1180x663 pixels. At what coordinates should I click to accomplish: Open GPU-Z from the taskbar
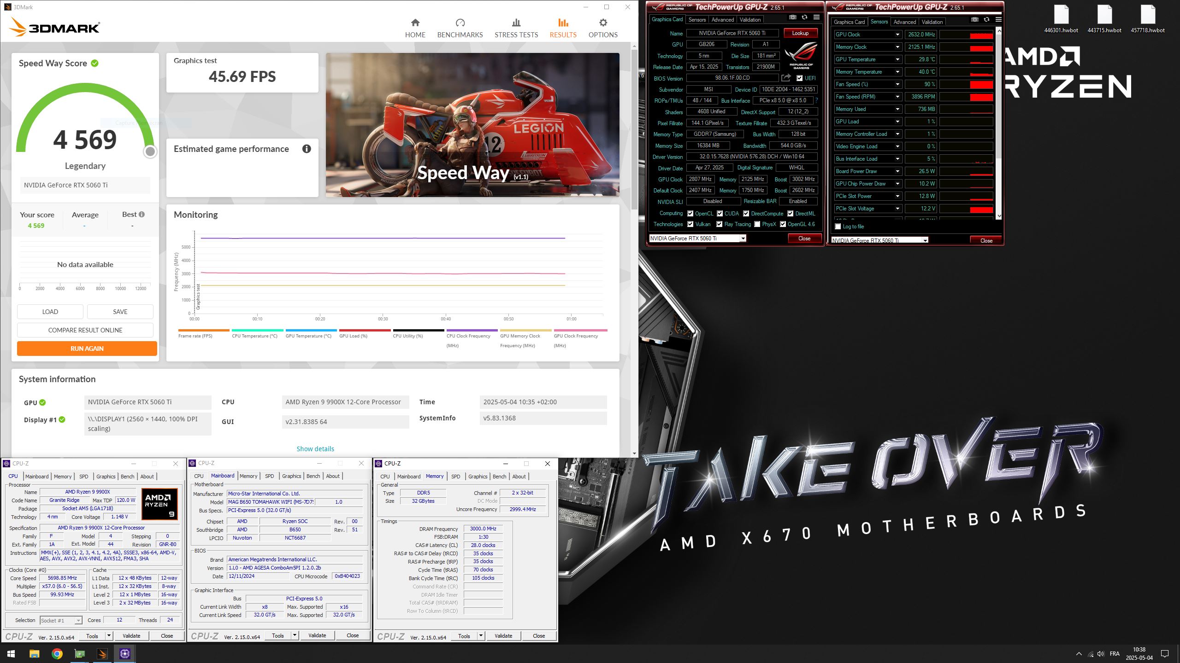click(x=80, y=654)
